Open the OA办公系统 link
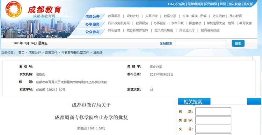The image size is (262, 135). pos(176,4)
